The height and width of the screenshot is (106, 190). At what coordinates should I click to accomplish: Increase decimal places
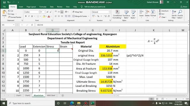[105, 16]
